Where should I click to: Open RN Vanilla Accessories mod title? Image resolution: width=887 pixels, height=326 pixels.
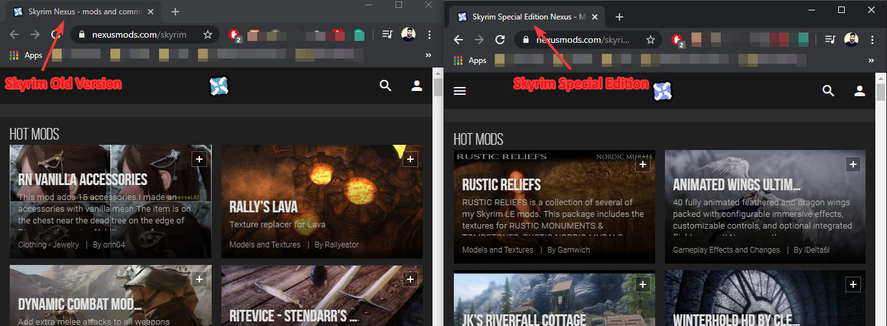click(83, 180)
